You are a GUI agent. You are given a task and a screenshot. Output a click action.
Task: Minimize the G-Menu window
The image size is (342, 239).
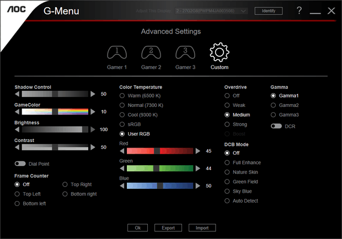[x=315, y=13]
